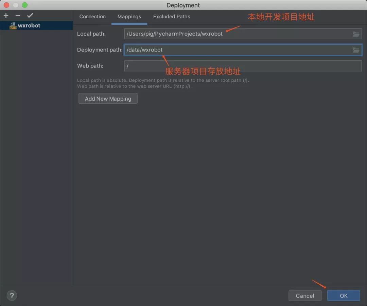367x306 pixels.
Task: Select the wxrobot server entry
Action: 36,25
